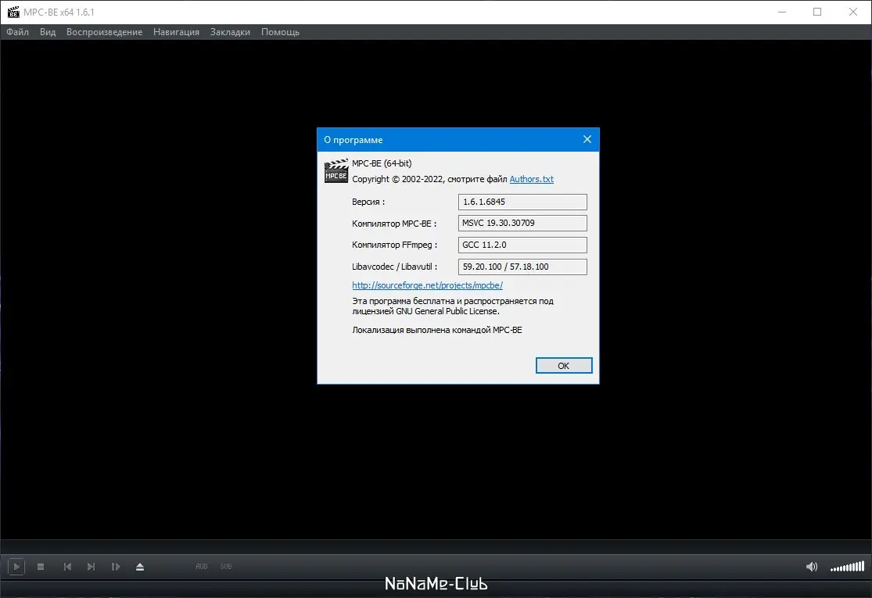Select the AUD audio track button
Image resolution: width=872 pixels, height=598 pixels.
(201, 566)
